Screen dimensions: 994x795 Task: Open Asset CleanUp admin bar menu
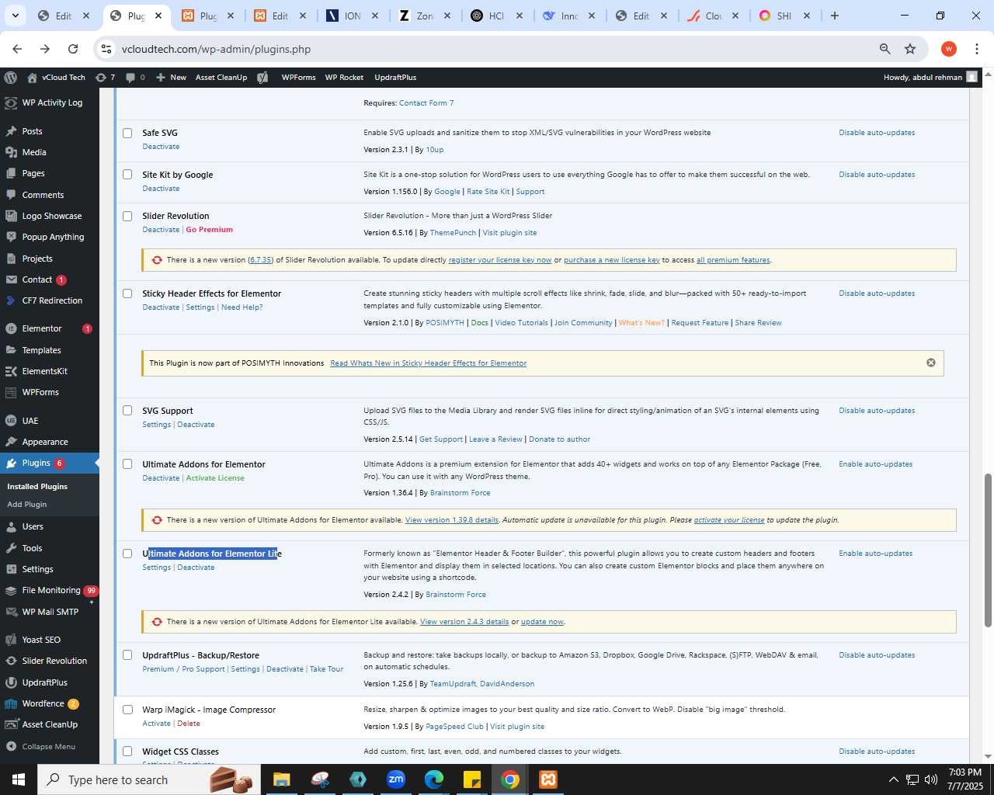point(221,78)
